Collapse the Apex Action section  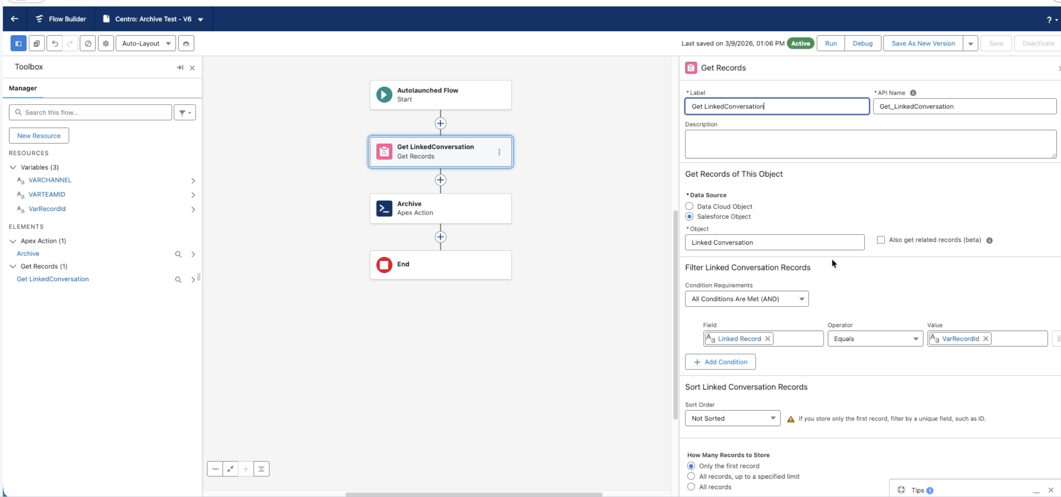(13, 241)
